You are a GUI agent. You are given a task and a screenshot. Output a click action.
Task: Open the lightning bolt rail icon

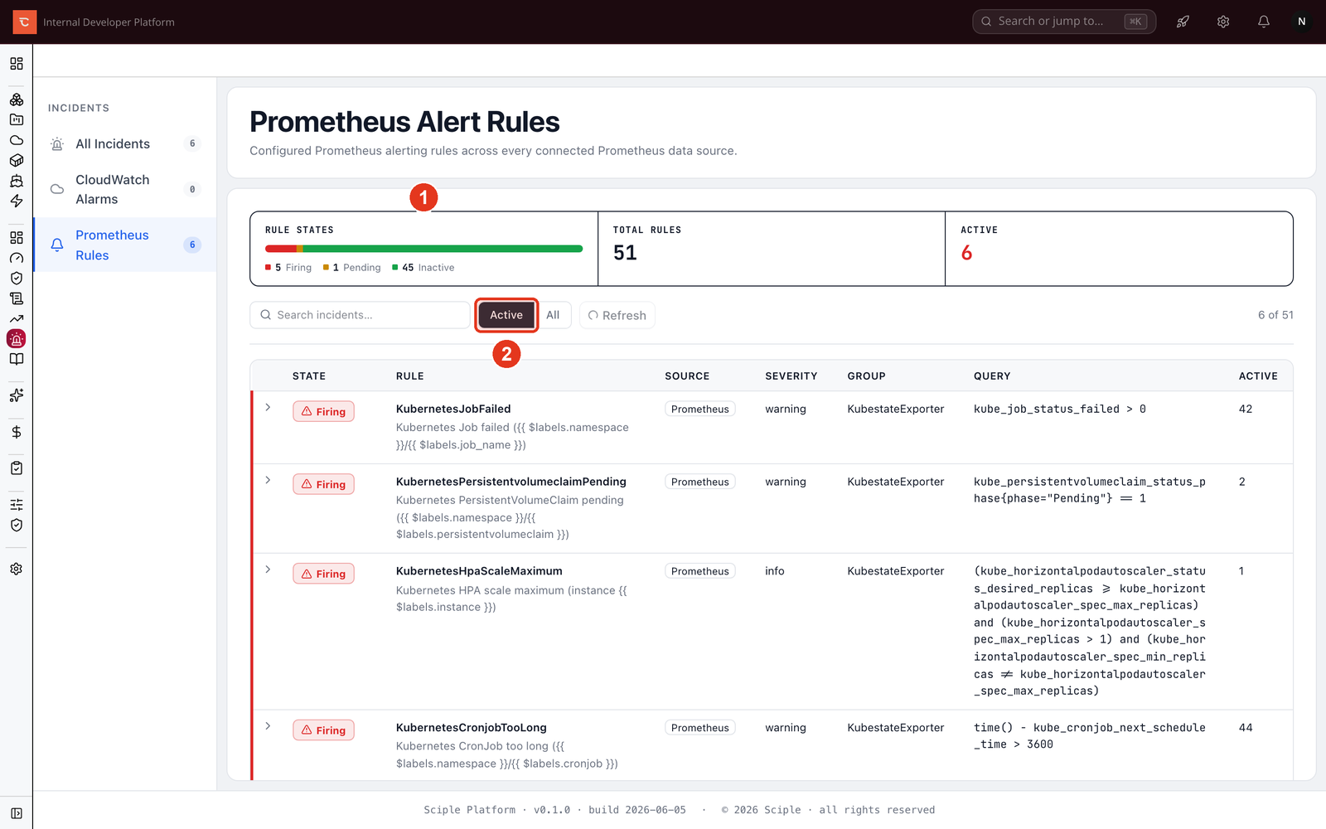17,201
